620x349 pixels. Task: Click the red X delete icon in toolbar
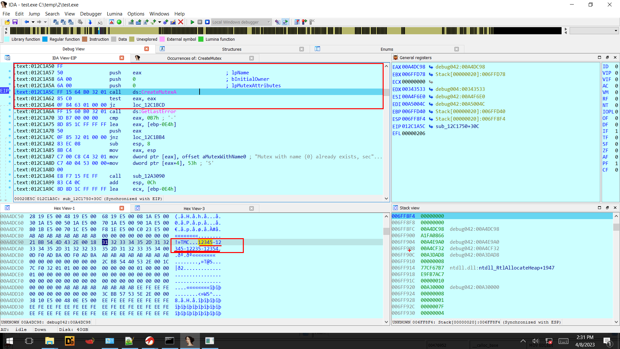[x=181, y=22]
